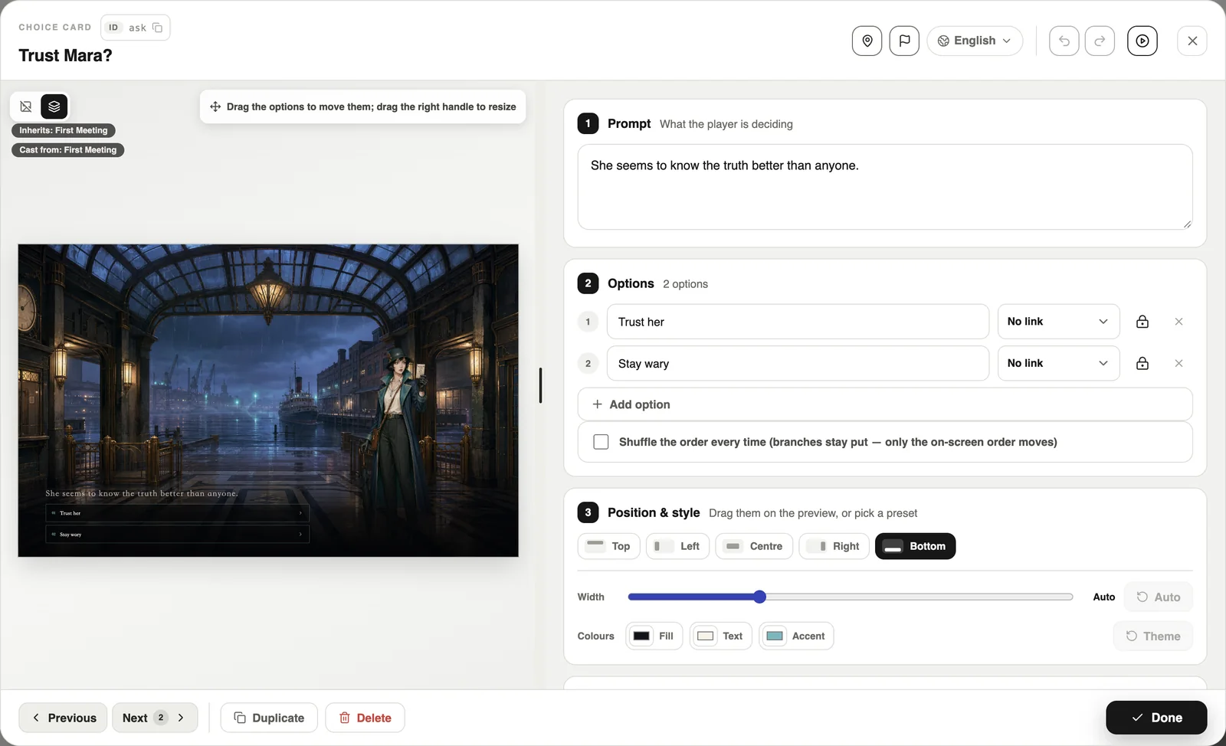Image resolution: width=1226 pixels, height=746 pixels.
Task: Toggle the lock for 'Trust her' option
Action: coord(1142,322)
